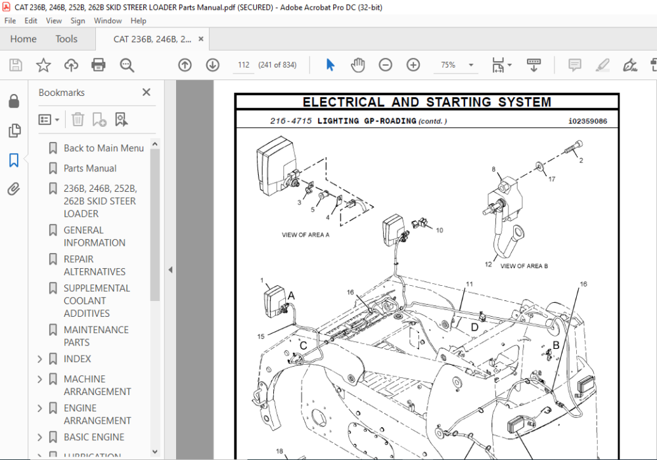Image resolution: width=657 pixels, height=460 pixels.
Task: Add document to starred favorites
Action: tap(43, 65)
